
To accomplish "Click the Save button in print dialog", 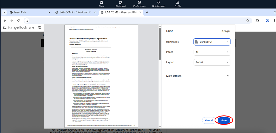I will pos(224,120).
